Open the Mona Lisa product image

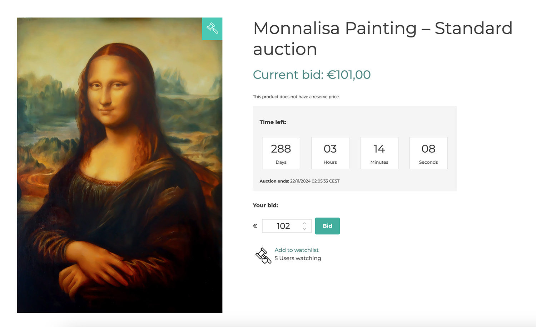(119, 165)
